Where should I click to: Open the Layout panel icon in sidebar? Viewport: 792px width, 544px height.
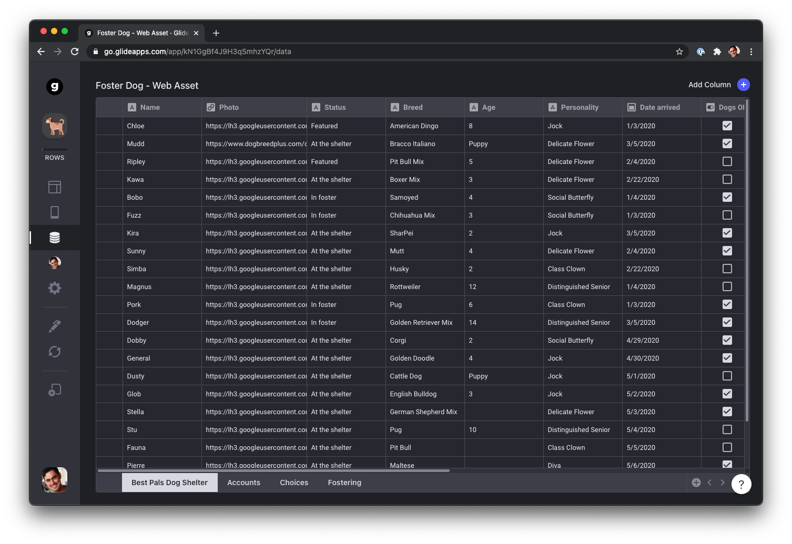pyautogui.click(x=55, y=187)
